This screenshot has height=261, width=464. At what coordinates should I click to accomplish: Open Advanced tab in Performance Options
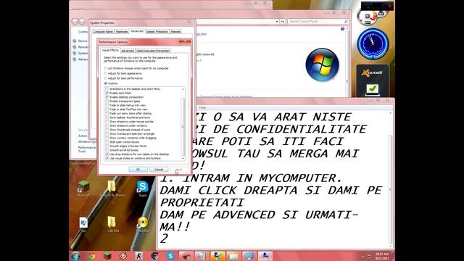tap(128, 51)
